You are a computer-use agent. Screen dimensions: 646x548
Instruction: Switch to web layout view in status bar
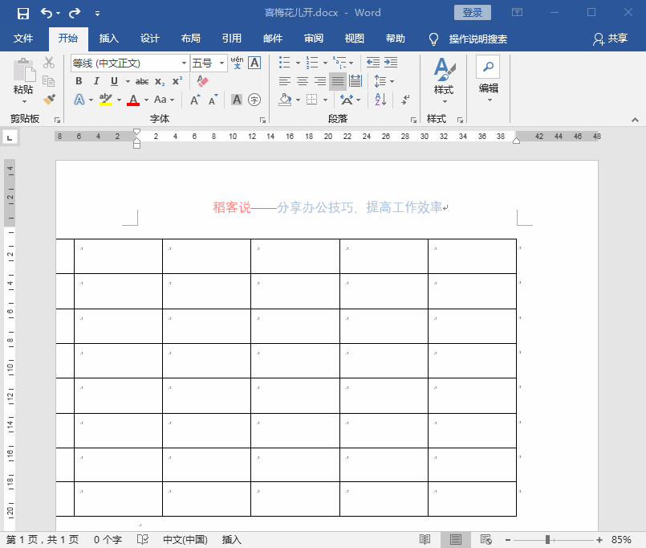click(486, 539)
